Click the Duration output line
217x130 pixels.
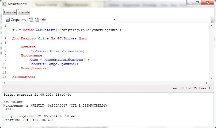point(29,120)
